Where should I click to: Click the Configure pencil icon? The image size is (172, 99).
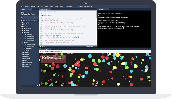click(66, 7)
